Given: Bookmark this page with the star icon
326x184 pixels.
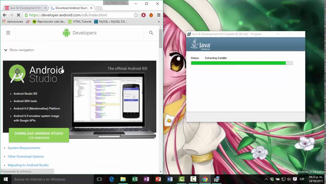Looking at the screenshot, I should coord(136,15).
